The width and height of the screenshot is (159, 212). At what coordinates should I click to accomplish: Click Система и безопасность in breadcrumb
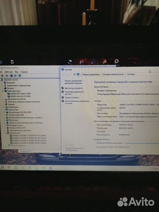113,74
